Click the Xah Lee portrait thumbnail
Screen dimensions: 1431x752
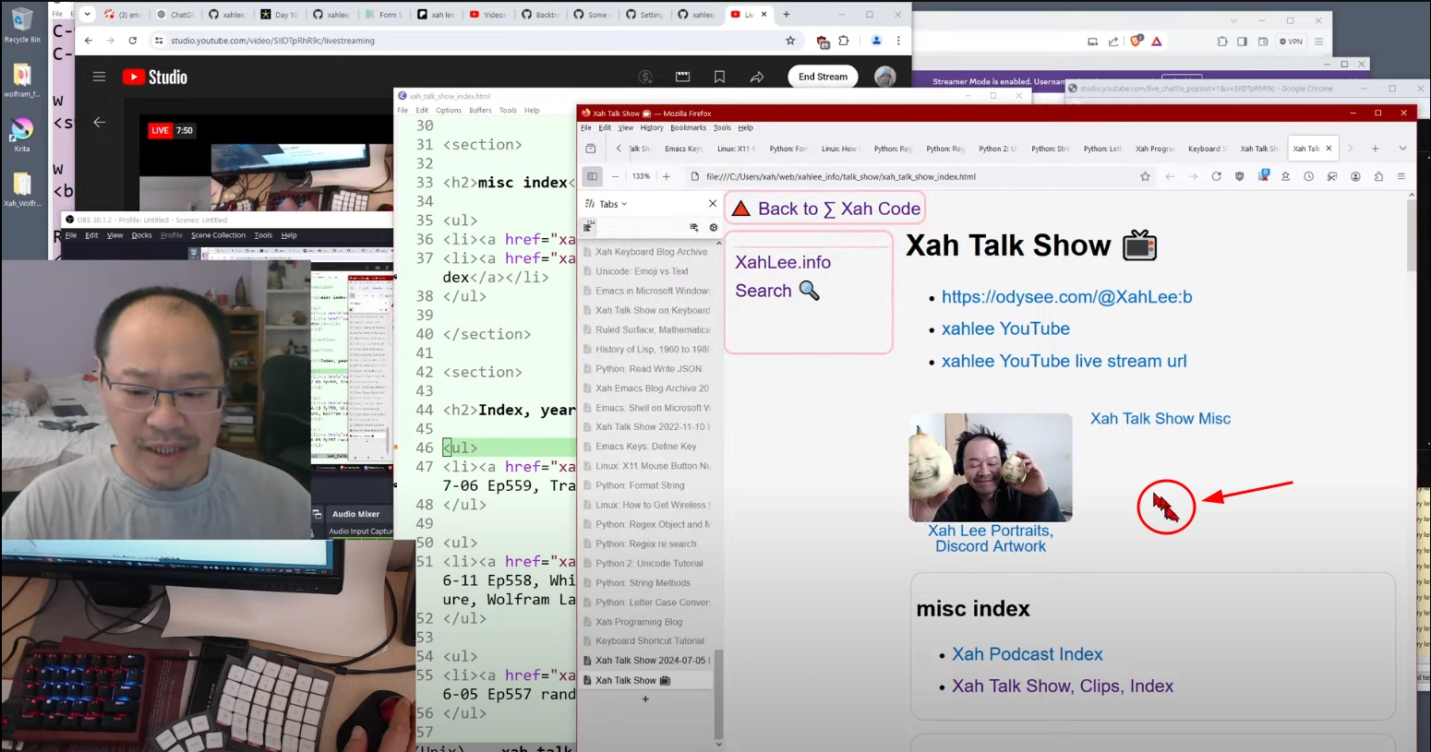point(990,468)
